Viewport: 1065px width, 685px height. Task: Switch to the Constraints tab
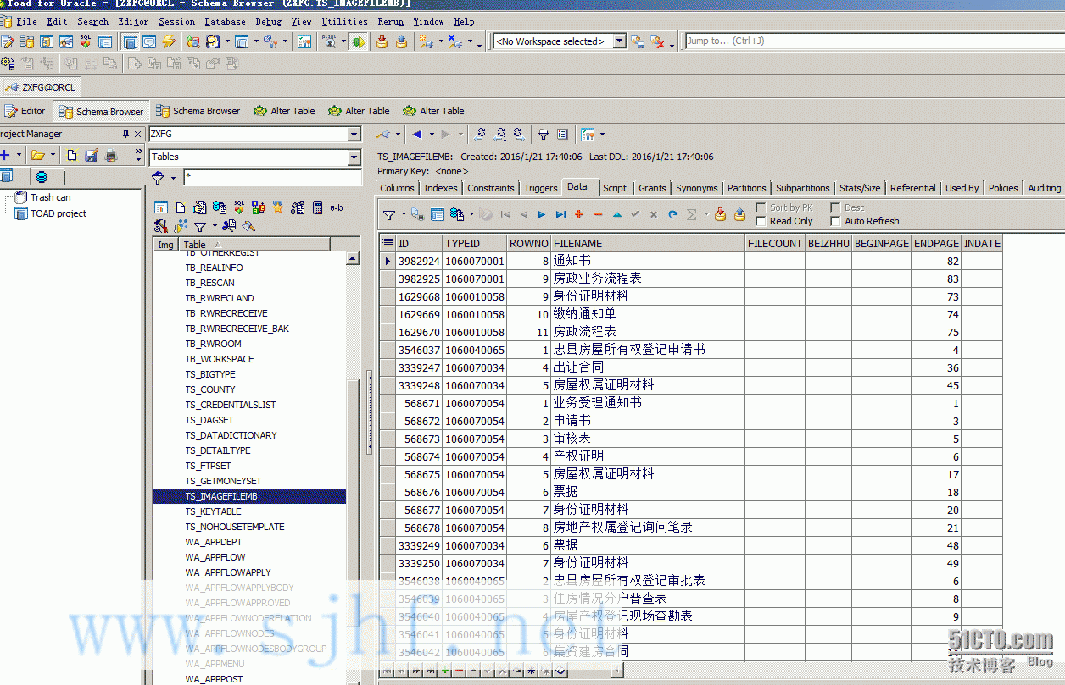coord(490,188)
